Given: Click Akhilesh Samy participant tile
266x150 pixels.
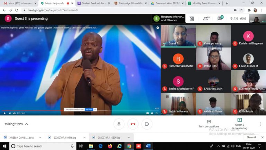Looking at the screenshot, I should (x=213, y=104).
